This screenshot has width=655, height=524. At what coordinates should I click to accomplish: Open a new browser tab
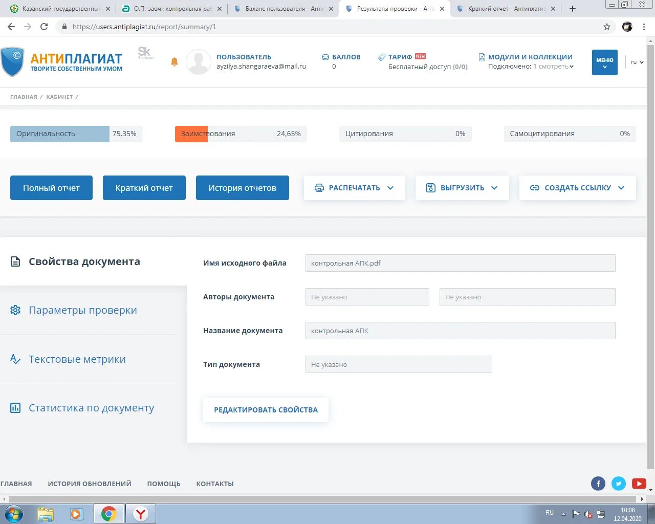(573, 9)
